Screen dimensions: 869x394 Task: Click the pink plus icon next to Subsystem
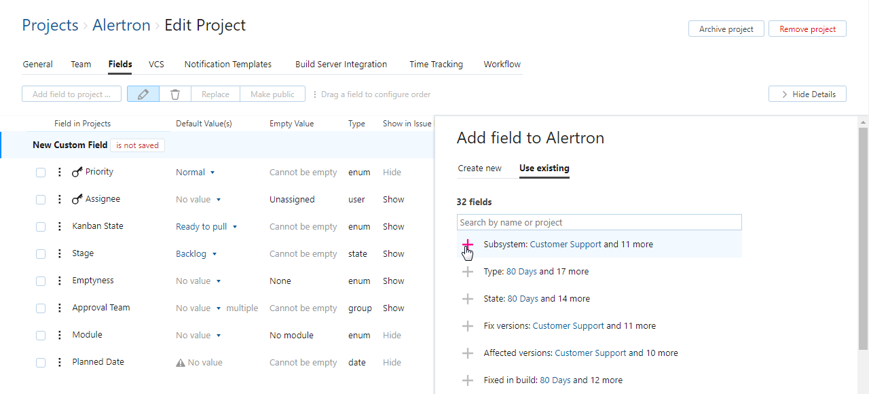click(468, 245)
